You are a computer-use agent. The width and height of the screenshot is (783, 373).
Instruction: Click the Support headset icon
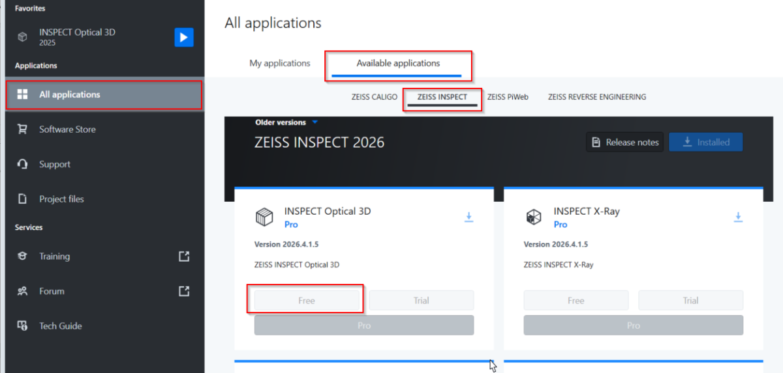click(x=23, y=164)
